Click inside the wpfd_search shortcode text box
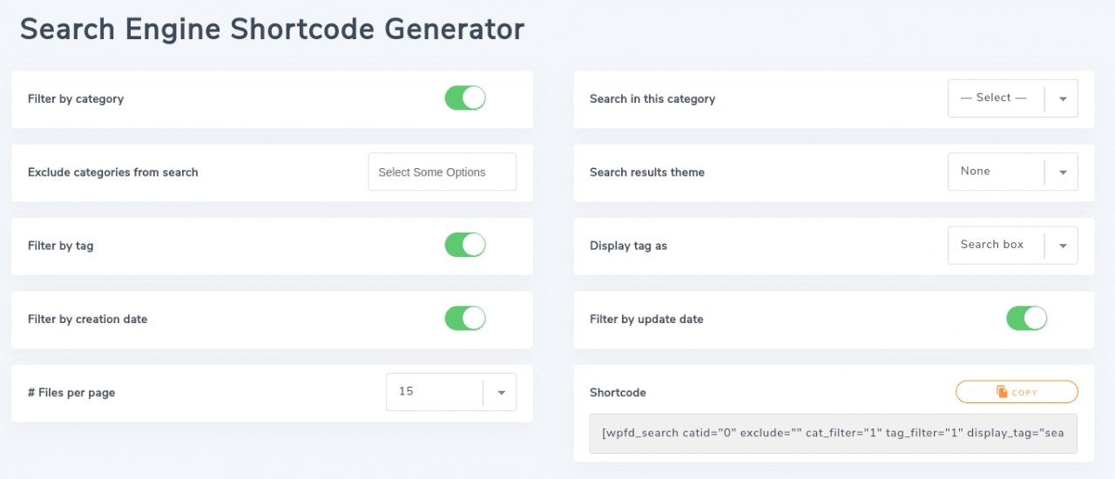 tap(833, 433)
